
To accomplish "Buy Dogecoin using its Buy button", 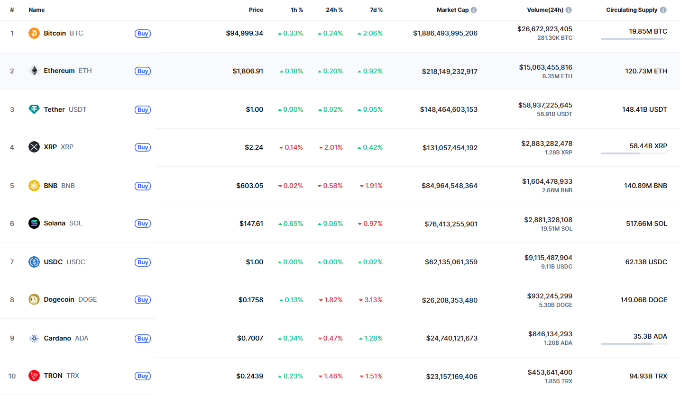I will pyautogui.click(x=143, y=299).
